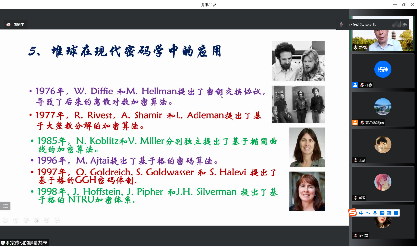
Task: Click the 录制中 recording indicator
Action: coord(16,24)
